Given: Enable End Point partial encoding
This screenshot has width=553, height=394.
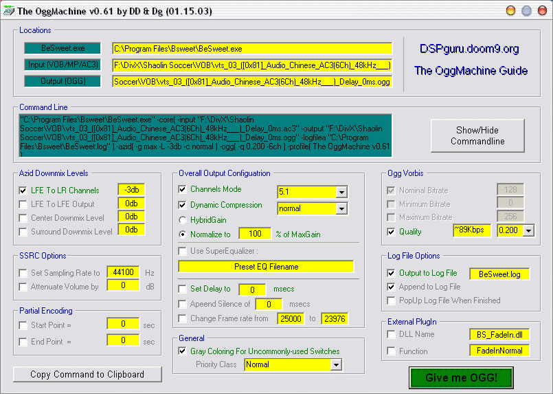Looking at the screenshot, I should pyautogui.click(x=23, y=342).
